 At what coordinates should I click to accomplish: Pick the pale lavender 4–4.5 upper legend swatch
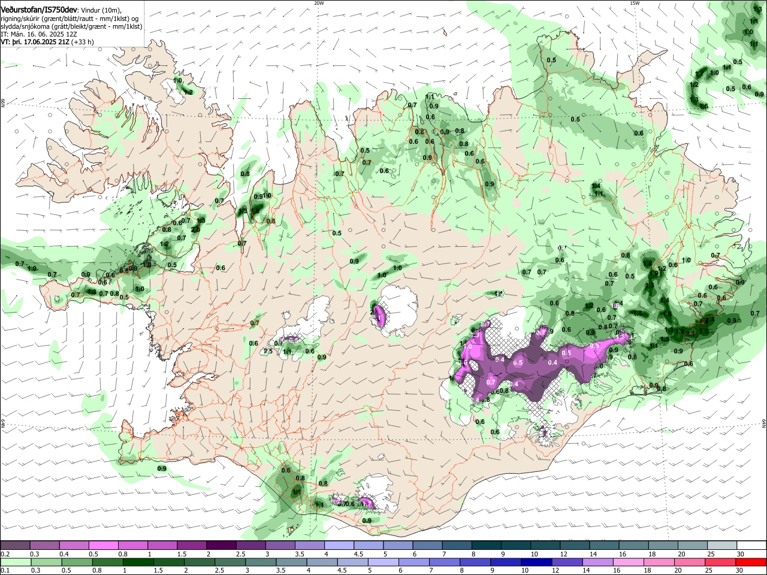click(339, 546)
